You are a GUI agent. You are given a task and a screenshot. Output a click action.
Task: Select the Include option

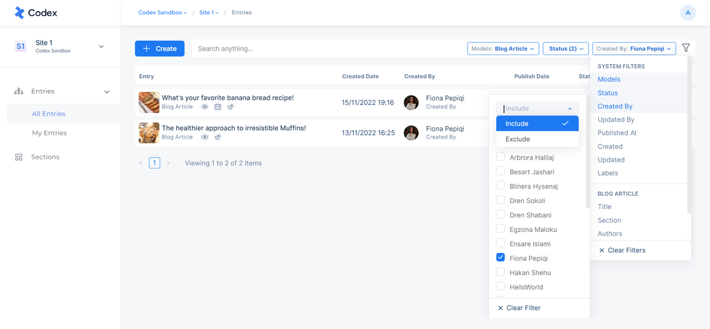(538, 123)
